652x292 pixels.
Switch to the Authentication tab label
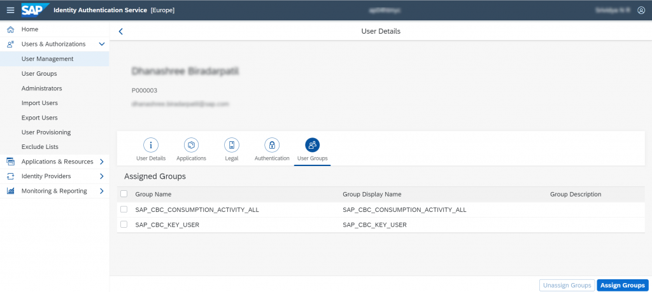[x=272, y=158]
